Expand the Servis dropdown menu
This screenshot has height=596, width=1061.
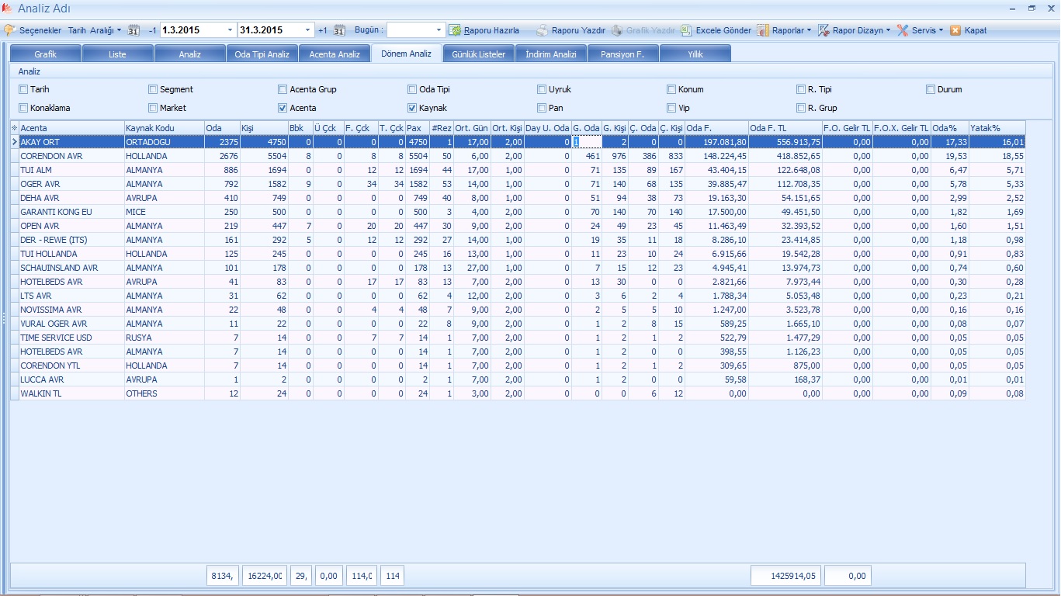click(941, 30)
